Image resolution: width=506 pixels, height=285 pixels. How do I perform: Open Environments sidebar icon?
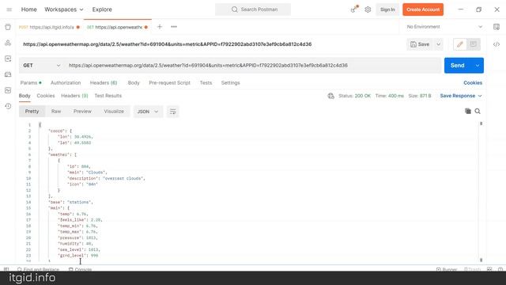[8, 59]
